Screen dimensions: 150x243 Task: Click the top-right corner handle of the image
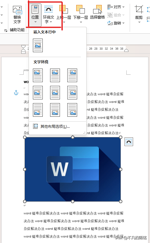[x=121, y=137]
